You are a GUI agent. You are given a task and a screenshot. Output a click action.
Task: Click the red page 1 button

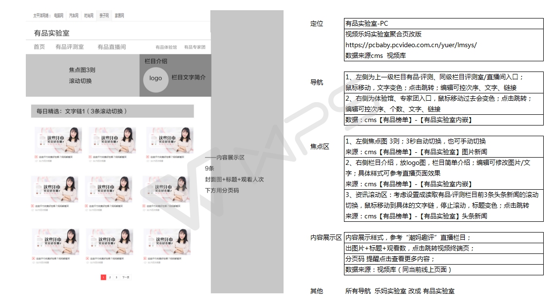coord(103,277)
